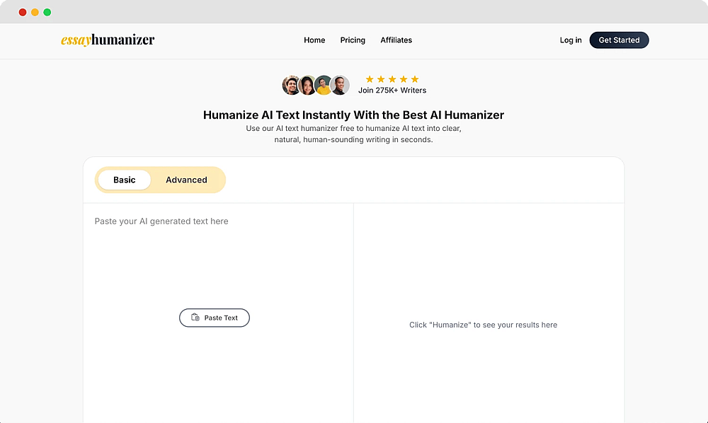Click the five-star rating row
Screen dimensions: 708x423
click(x=392, y=79)
